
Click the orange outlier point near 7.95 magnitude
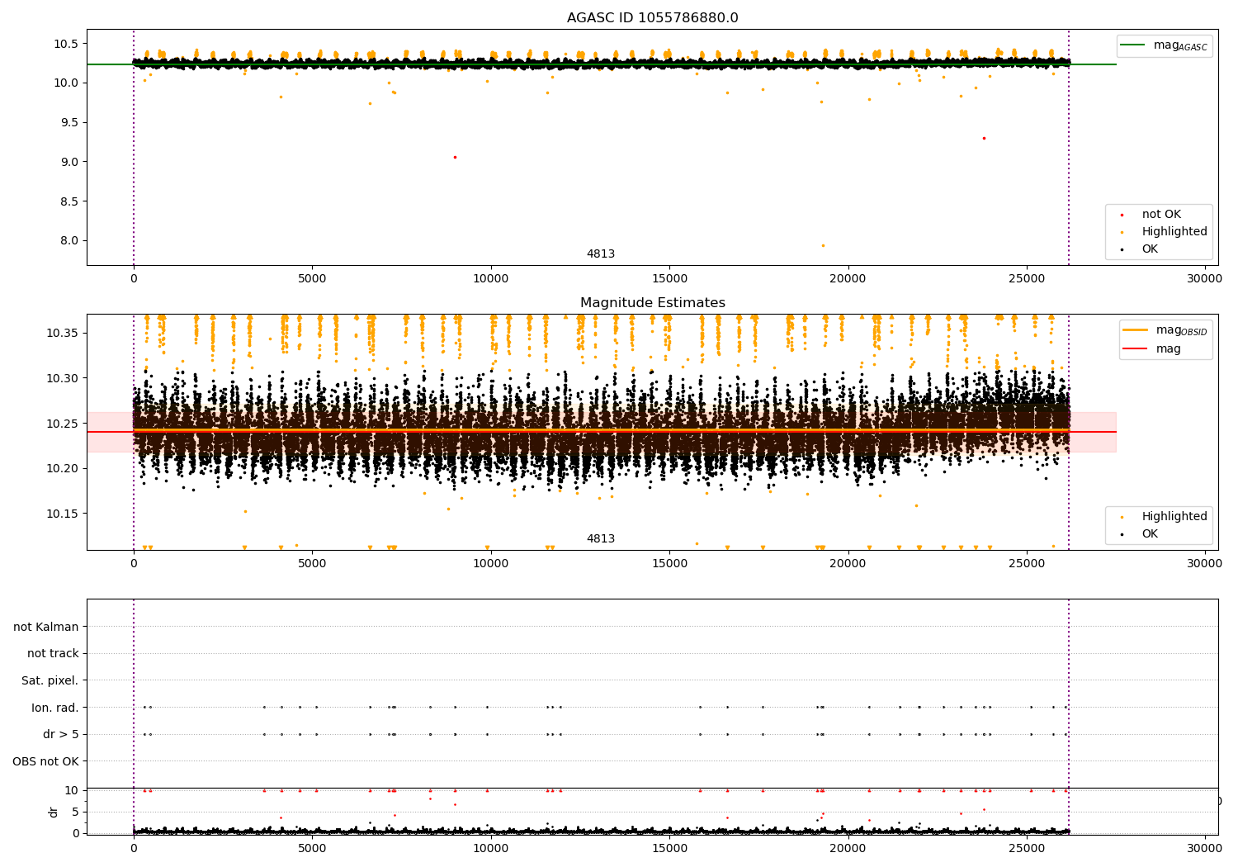click(823, 245)
